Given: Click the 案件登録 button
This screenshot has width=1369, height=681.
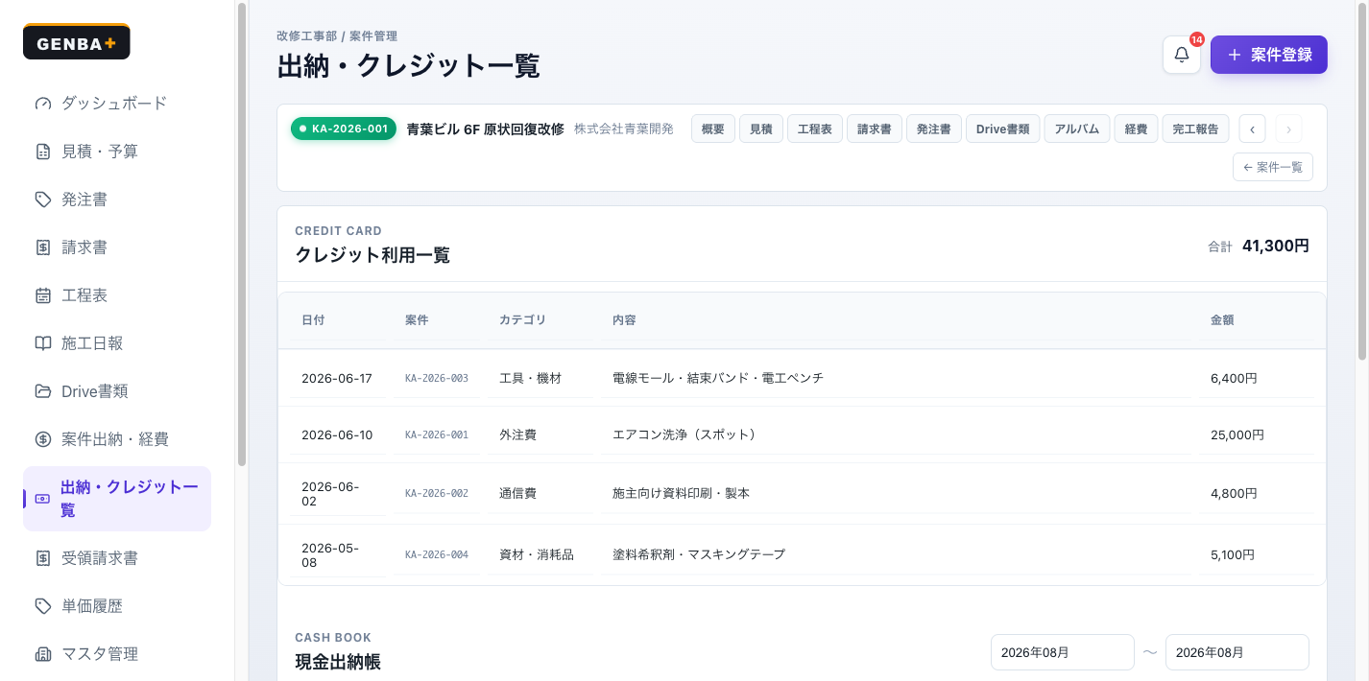Looking at the screenshot, I should tap(1269, 55).
